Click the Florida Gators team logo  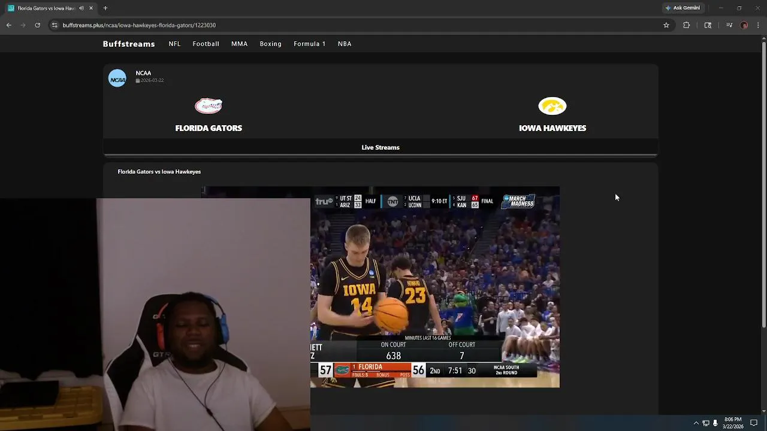point(209,106)
